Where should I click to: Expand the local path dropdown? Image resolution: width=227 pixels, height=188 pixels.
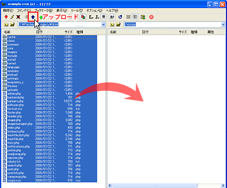[x=103, y=25]
